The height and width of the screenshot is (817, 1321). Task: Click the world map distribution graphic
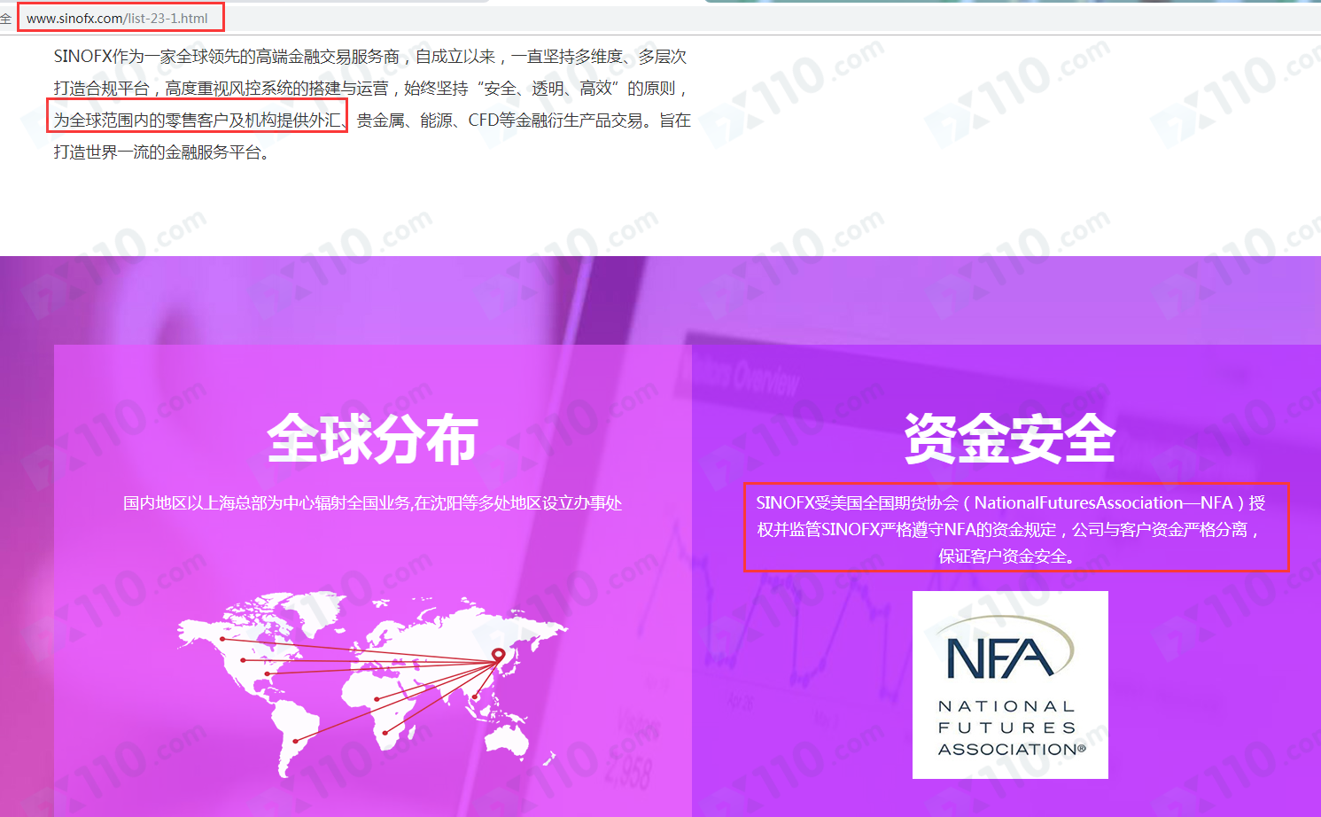(372, 684)
